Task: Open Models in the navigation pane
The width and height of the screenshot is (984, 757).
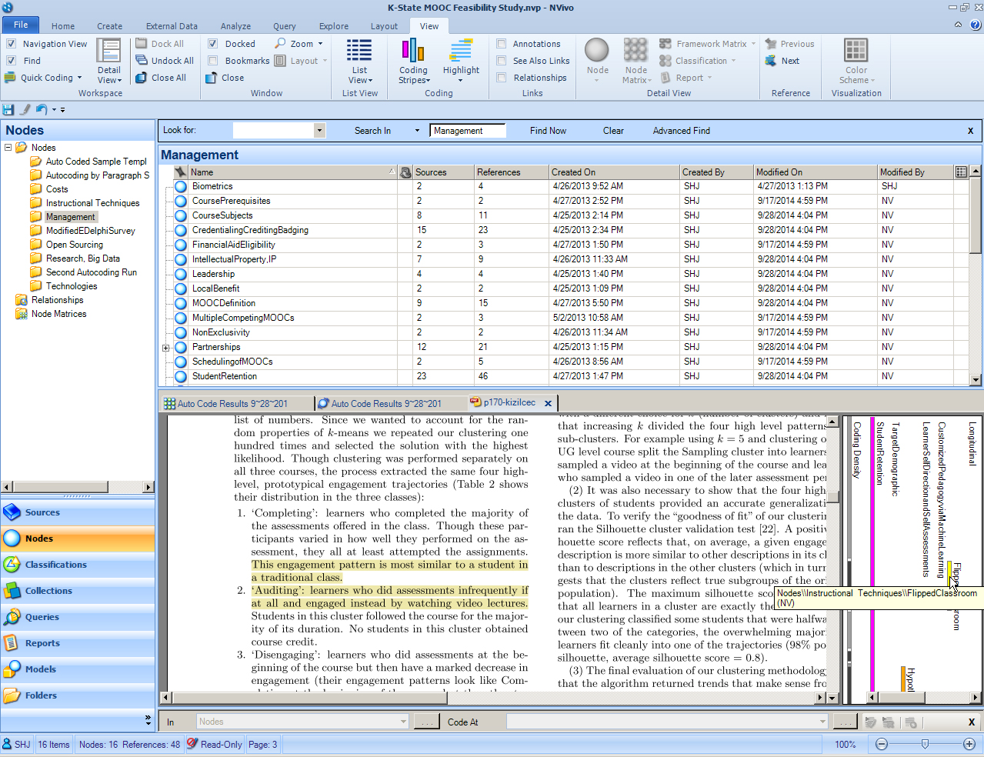Action: pos(78,669)
